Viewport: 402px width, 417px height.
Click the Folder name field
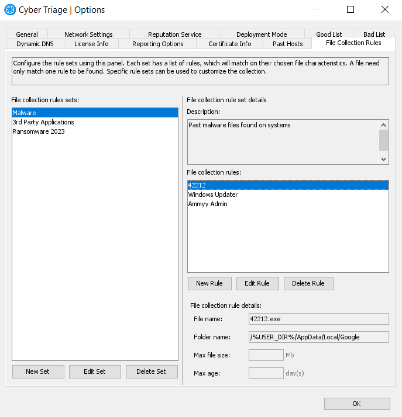319,337
